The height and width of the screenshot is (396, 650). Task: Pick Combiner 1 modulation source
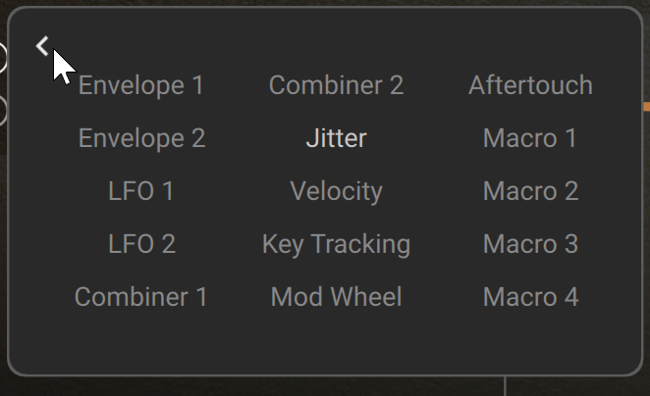pos(141,297)
